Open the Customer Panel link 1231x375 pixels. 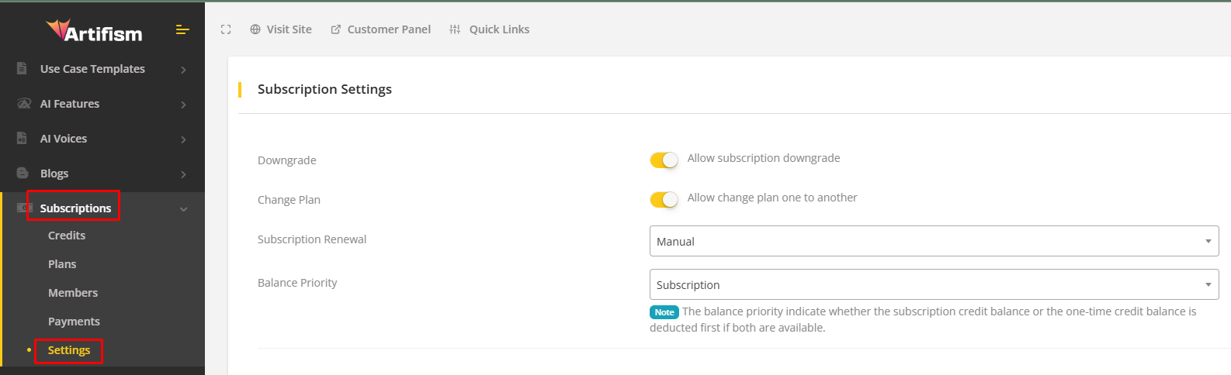(x=381, y=29)
